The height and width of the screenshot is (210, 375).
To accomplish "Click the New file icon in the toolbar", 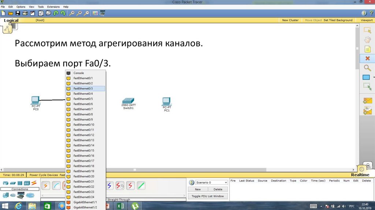I will click(x=3, y=14).
